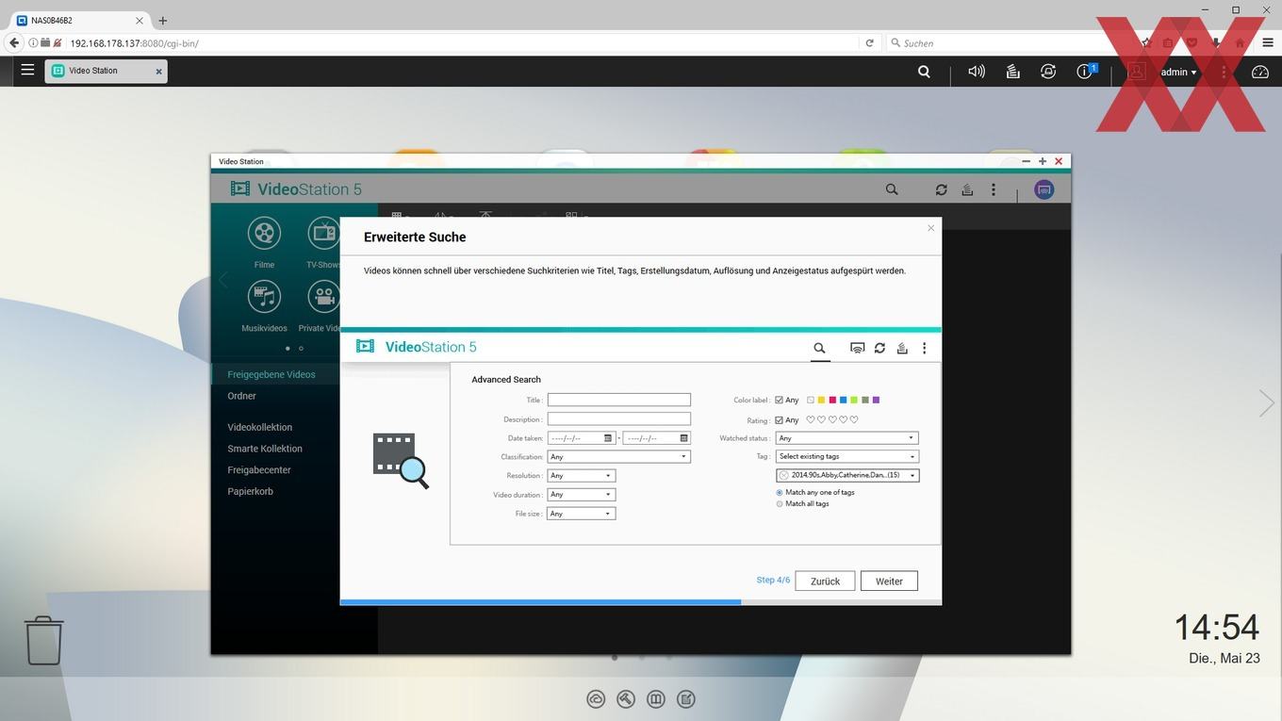This screenshot has height=721, width=1282.
Task: Close the Erweiterte Suche tutorial dialog
Action: point(931,228)
